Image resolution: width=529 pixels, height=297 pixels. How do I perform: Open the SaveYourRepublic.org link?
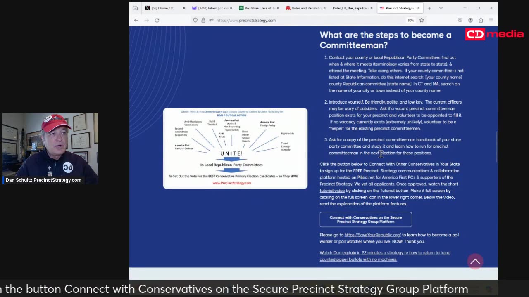point(373,235)
